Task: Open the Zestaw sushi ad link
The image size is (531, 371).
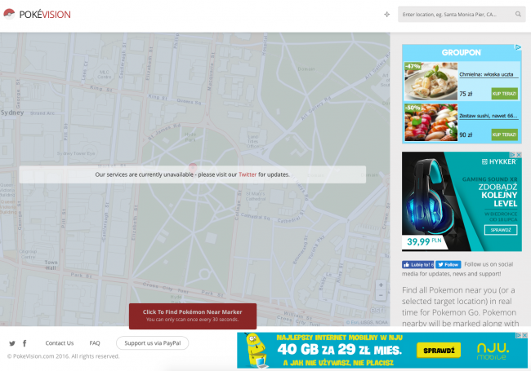Action: click(x=488, y=116)
